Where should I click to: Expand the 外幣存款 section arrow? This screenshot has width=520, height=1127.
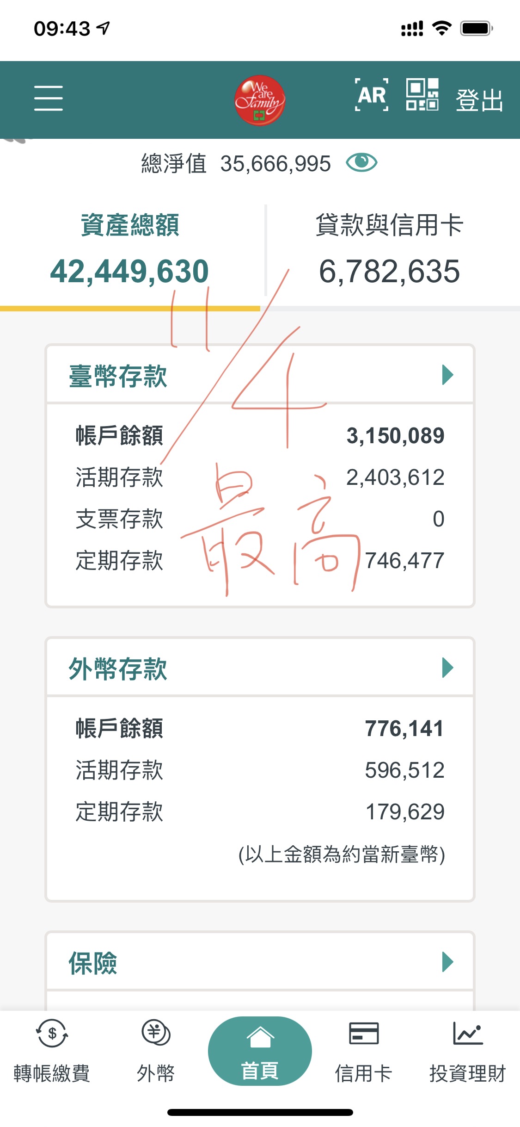coord(447,668)
